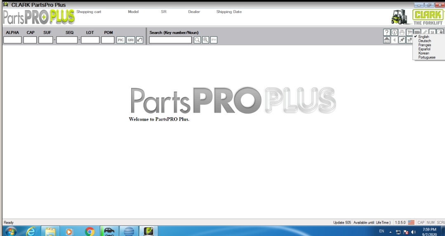The height and width of the screenshot is (236, 445).
Task: Focus the SEQ input field
Action: pyautogui.click(x=67, y=40)
